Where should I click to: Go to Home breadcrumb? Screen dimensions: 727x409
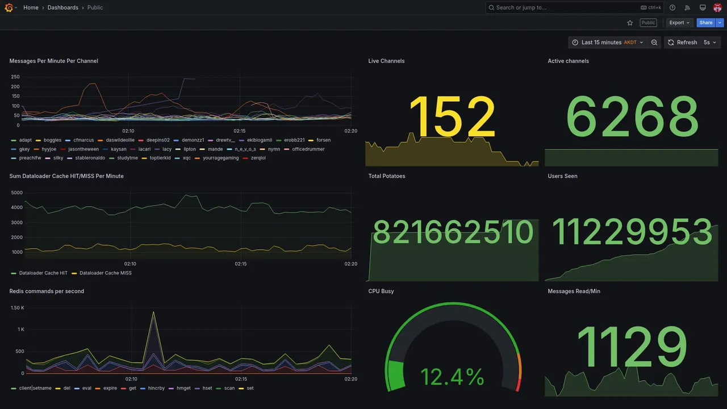click(x=31, y=7)
